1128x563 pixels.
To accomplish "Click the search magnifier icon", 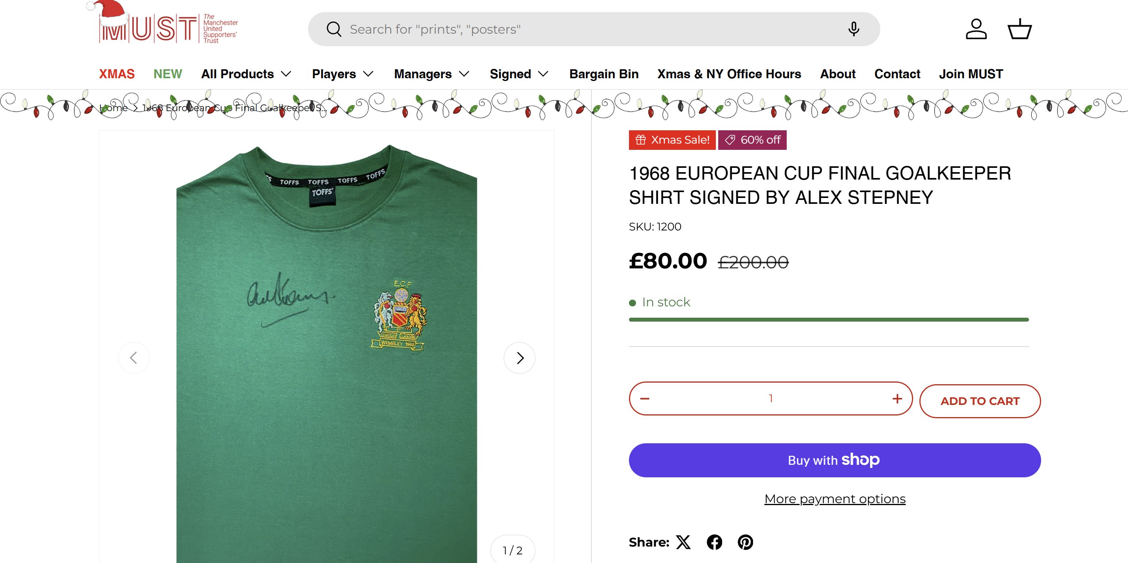I will click(334, 29).
